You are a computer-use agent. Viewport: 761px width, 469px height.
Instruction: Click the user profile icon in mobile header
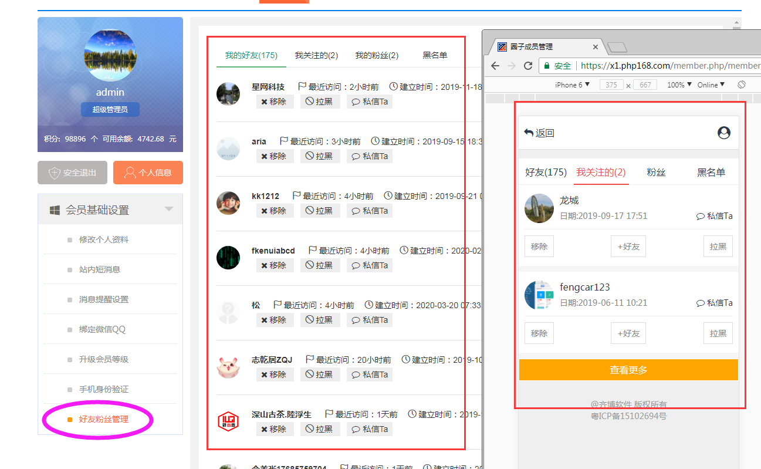pyautogui.click(x=724, y=133)
